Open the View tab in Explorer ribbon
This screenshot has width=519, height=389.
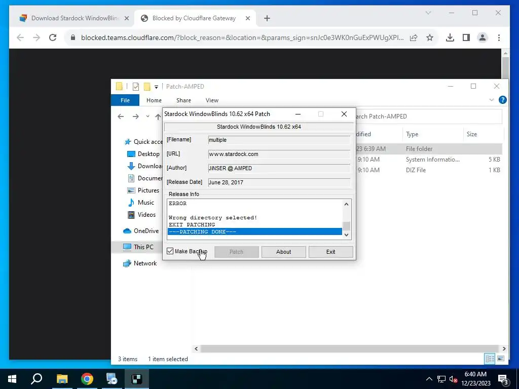point(212,100)
